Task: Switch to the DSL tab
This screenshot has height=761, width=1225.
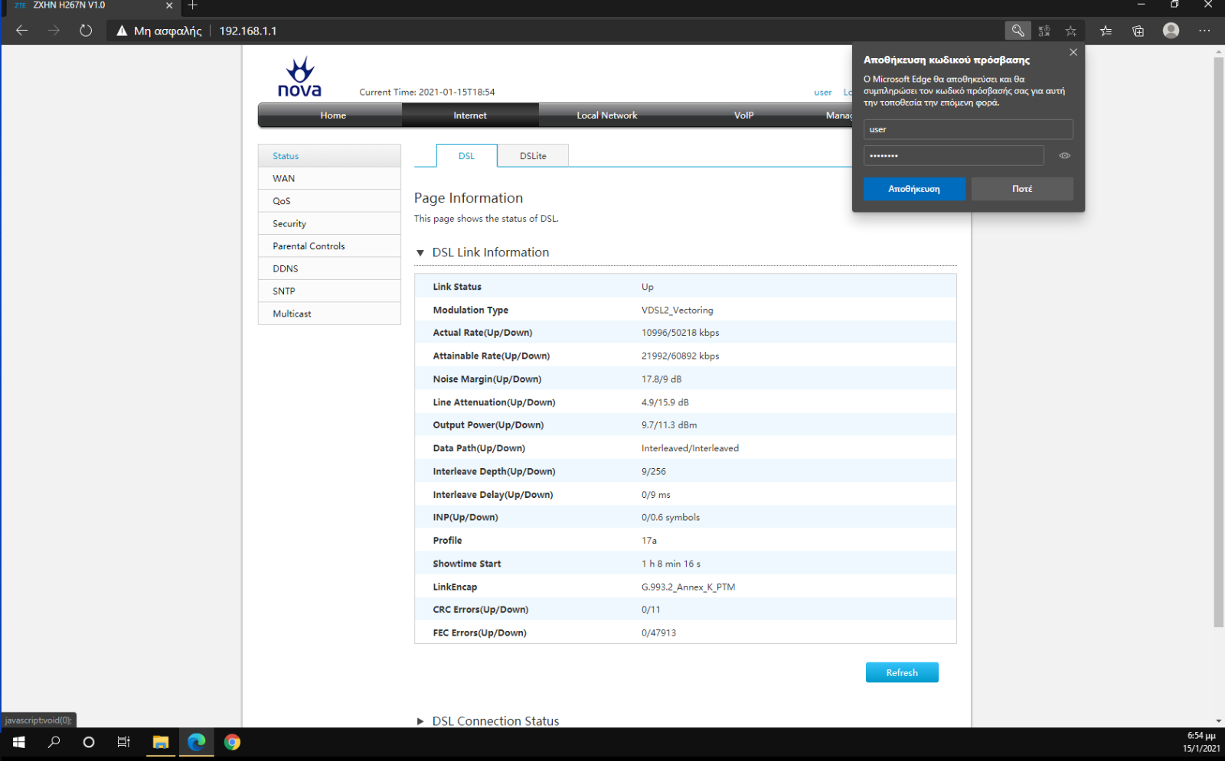Action: (x=467, y=156)
